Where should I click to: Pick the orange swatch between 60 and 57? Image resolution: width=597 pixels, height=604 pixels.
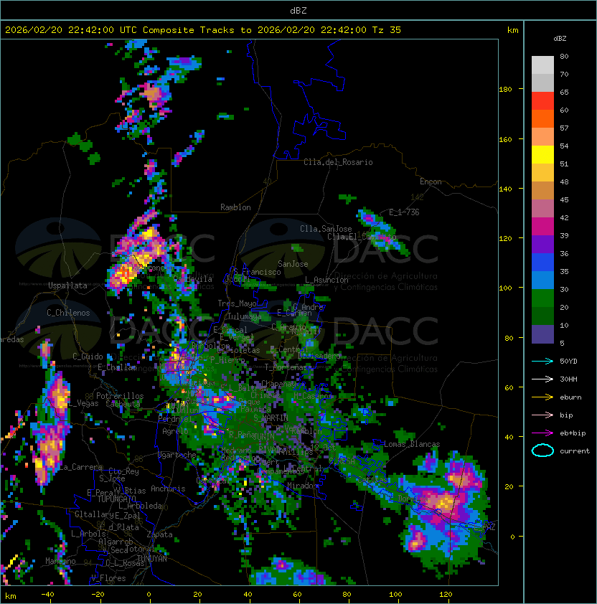542,119
